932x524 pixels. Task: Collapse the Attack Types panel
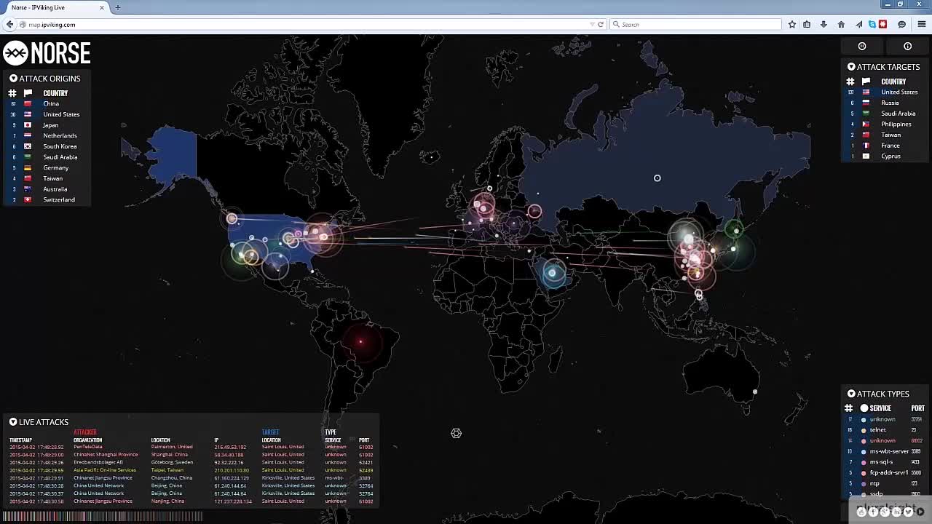851,394
